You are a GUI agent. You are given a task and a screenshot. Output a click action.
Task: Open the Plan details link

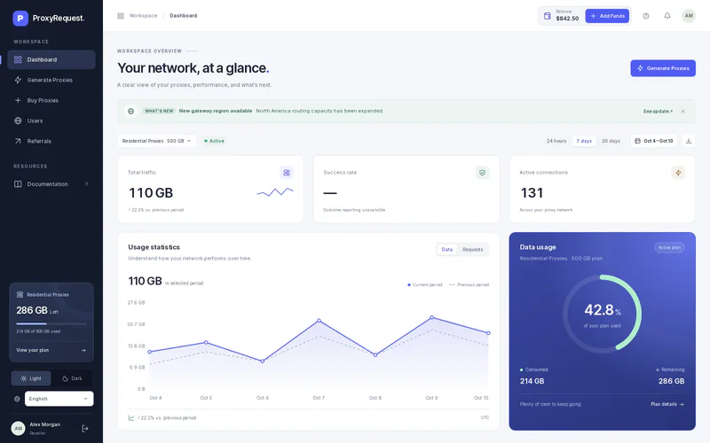point(667,405)
